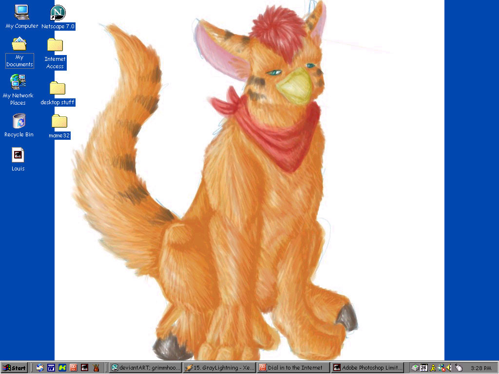Click the AIM running man tray icon

click(433, 368)
